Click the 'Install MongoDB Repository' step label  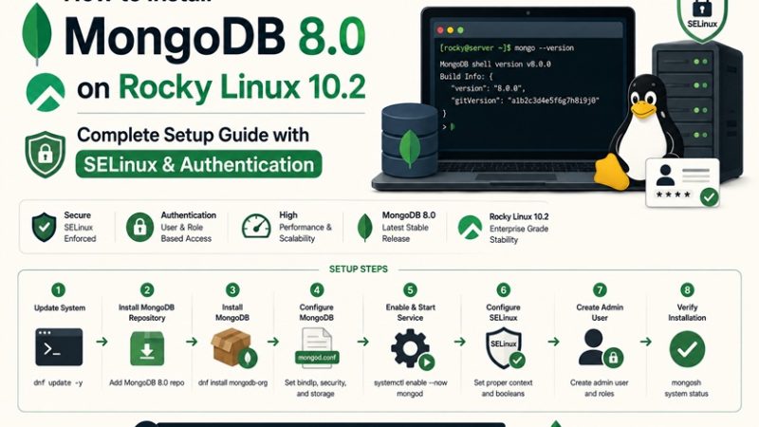[147, 313]
